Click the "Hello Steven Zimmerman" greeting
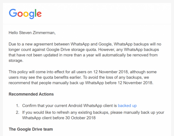 coord(32,33)
